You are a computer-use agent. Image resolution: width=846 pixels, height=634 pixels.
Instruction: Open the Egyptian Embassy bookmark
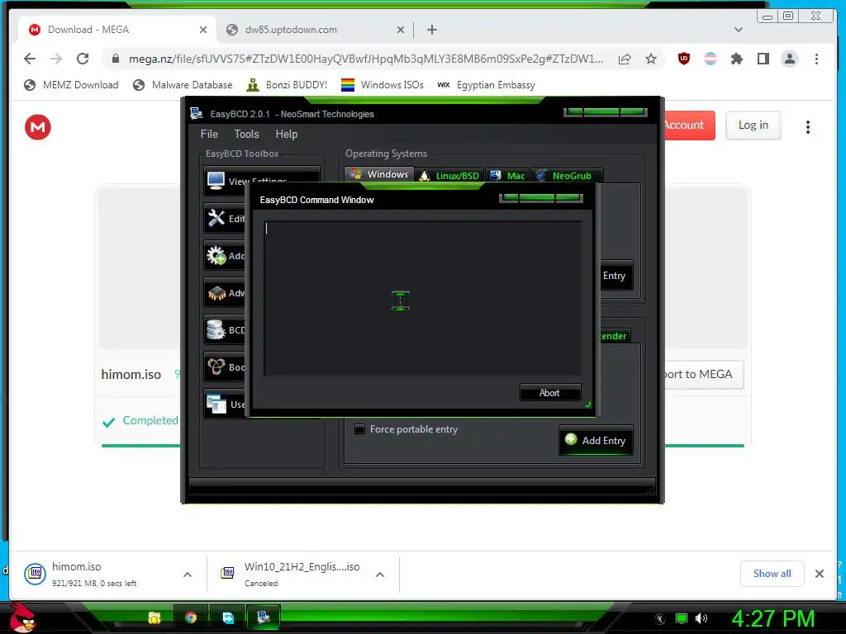coord(486,85)
